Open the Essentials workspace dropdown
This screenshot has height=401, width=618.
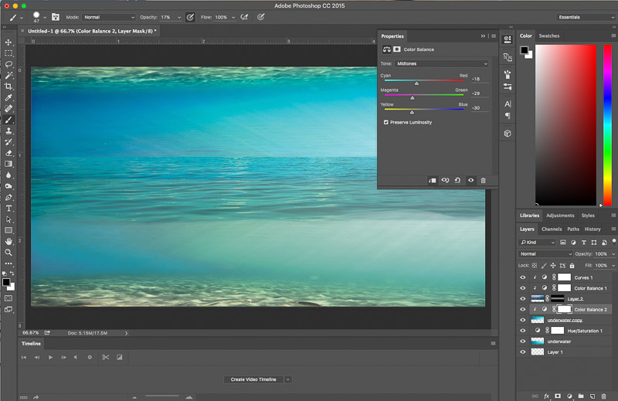pos(586,17)
